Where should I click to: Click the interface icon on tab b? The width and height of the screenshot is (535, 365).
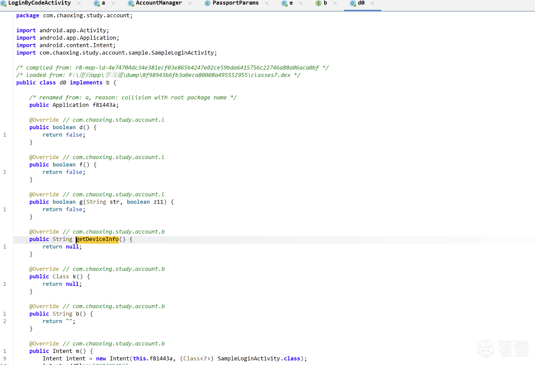tap(318, 3)
